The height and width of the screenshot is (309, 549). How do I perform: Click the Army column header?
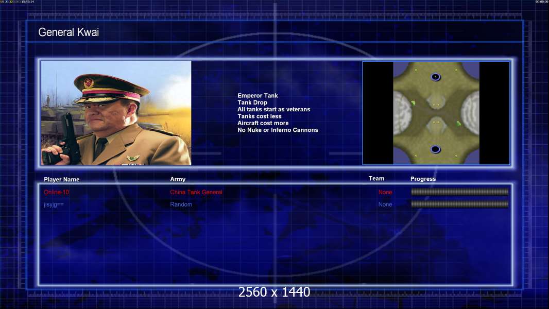pyautogui.click(x=178, y=179)
